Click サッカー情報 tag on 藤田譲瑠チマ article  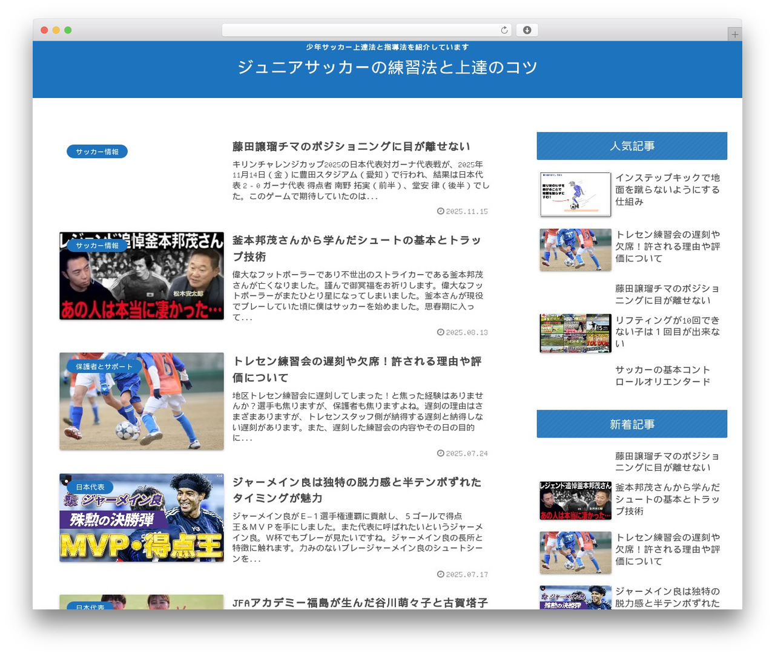[97, 152]
